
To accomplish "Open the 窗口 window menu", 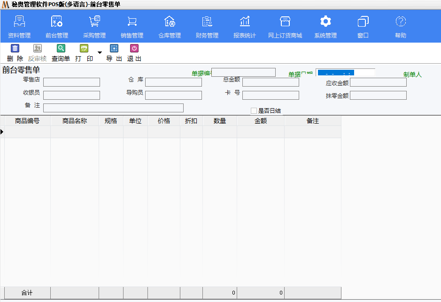I will click(363, 27).
